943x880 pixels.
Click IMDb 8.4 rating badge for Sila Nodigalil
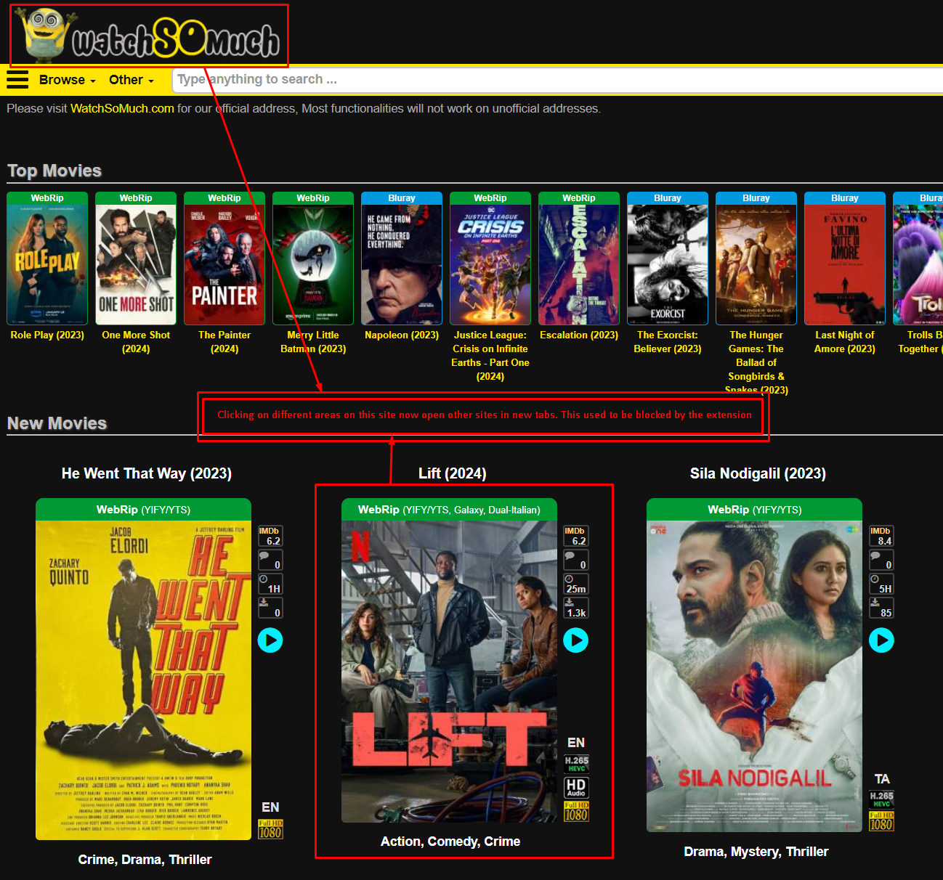click(881, 536)
